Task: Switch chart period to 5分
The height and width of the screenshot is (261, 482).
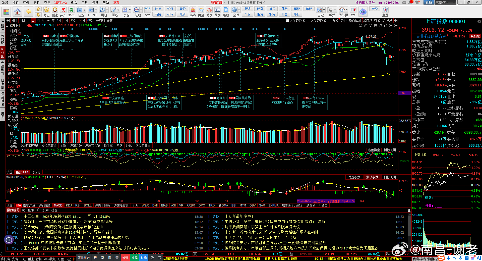Action: point(66,20)
